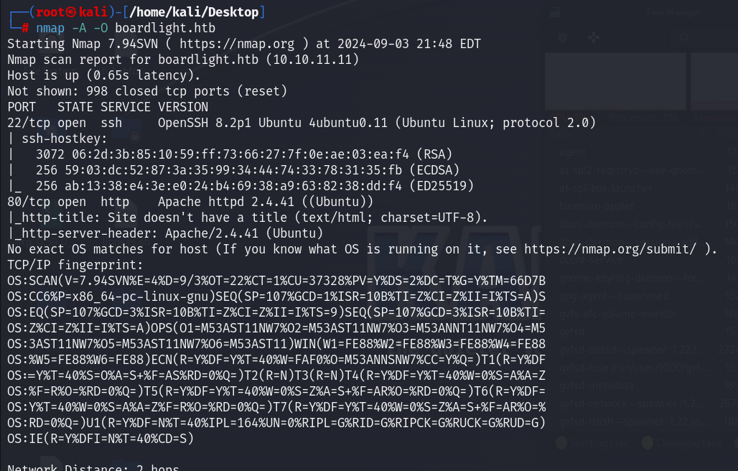Viewport: 738px width, 471px height.
Task: Select the gvfsd-metadata process row
Action: (642, 386)
